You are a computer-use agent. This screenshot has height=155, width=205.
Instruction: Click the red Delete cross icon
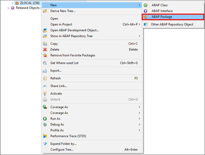pyautogui.click(x=45, y=49)
